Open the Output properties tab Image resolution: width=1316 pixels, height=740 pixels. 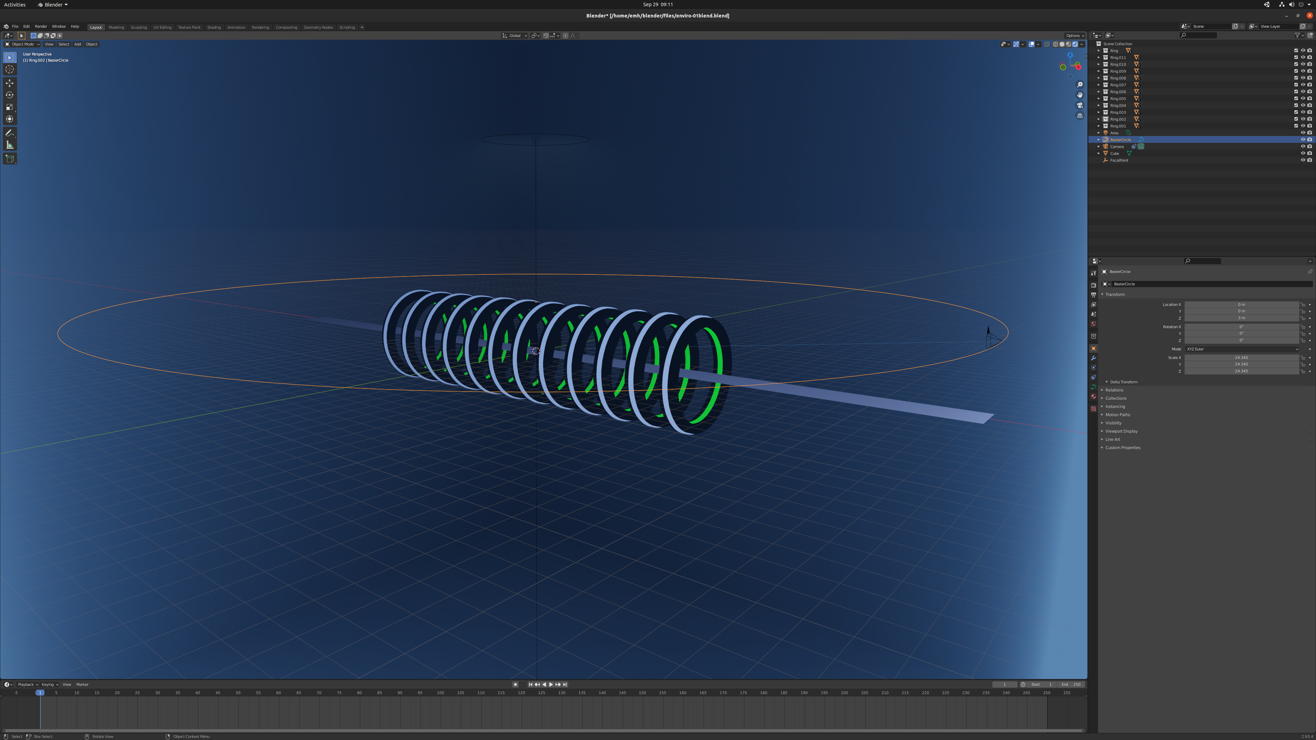(x=1093, y=295)
